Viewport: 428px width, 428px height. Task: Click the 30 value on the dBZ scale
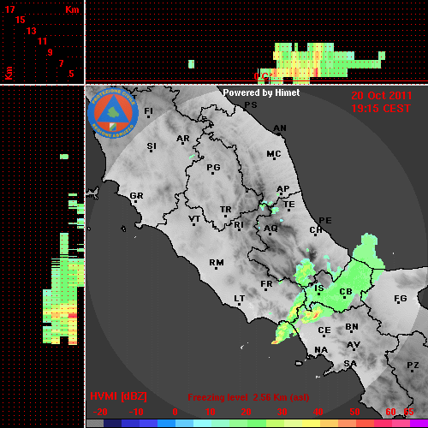[x=282, y=412]
